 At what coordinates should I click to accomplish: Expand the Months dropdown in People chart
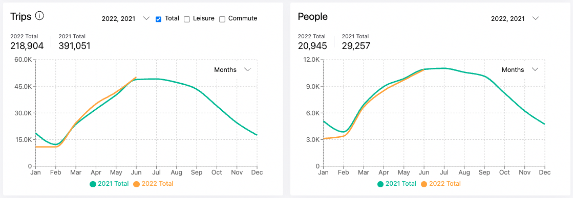pos(520,69)
